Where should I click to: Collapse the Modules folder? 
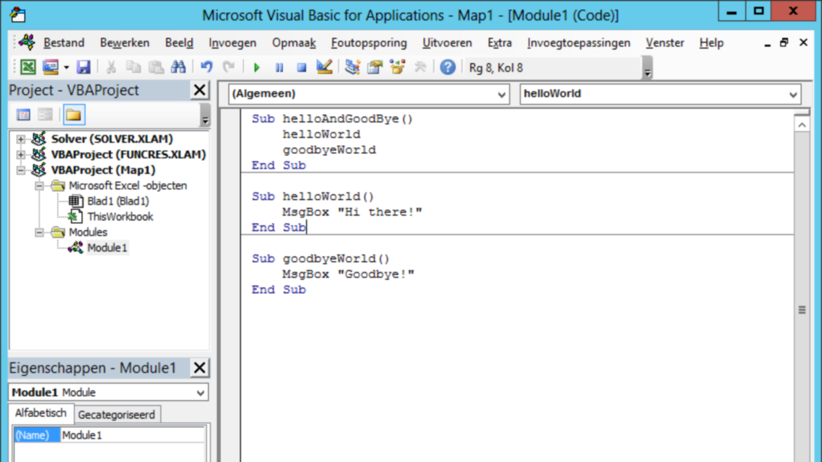(x=39, y=232)
